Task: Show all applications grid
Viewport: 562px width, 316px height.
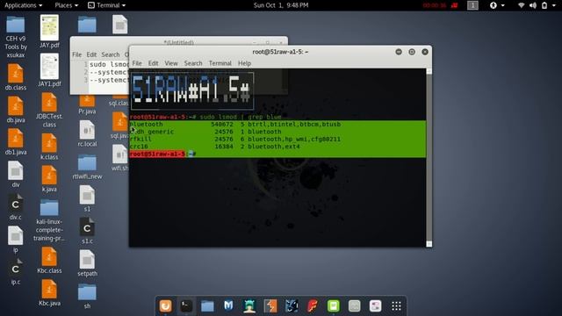Action: pos(396,306)
